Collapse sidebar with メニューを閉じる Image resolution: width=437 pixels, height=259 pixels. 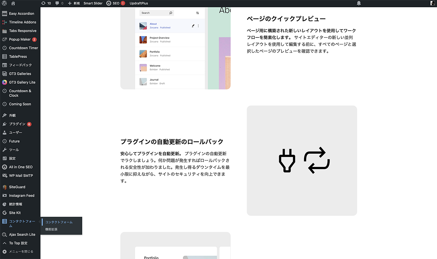(x=21, y=251)
